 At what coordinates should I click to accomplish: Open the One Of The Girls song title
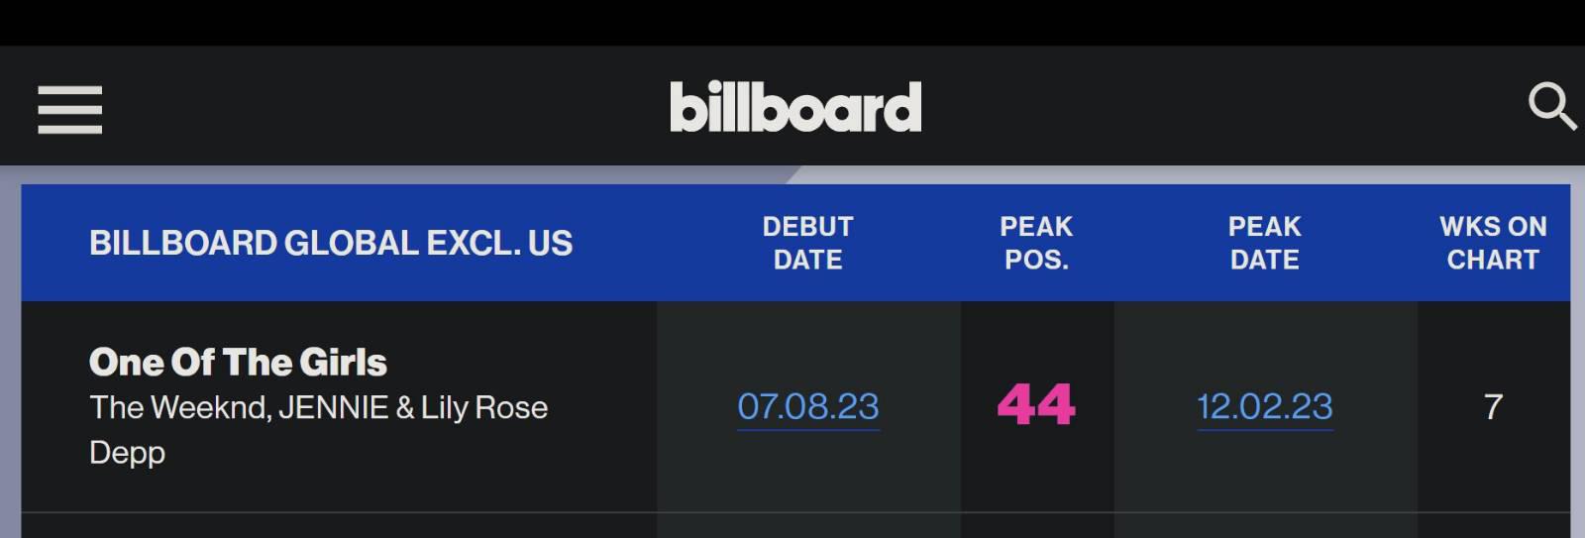(238, 363)
